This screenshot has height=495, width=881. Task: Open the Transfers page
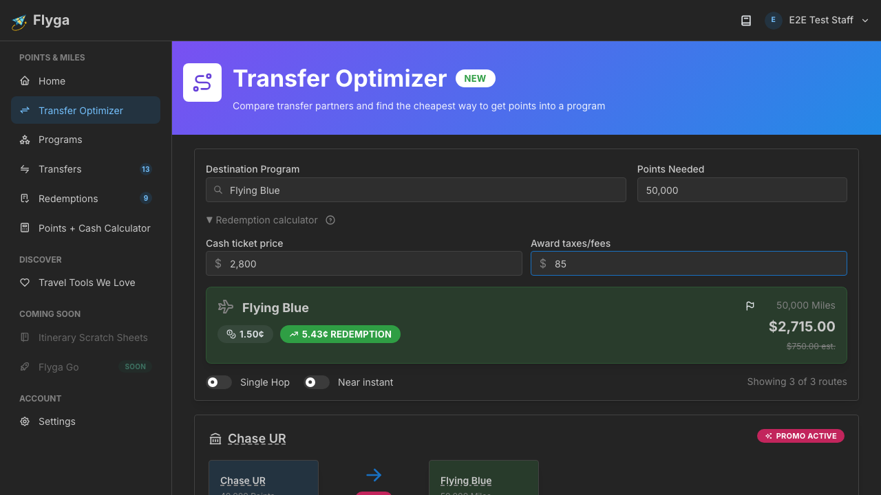(x=85, y=169)
